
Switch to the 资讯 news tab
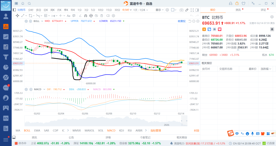238,10
